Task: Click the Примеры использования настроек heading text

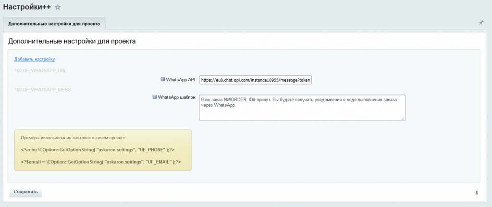Action: 73,138
